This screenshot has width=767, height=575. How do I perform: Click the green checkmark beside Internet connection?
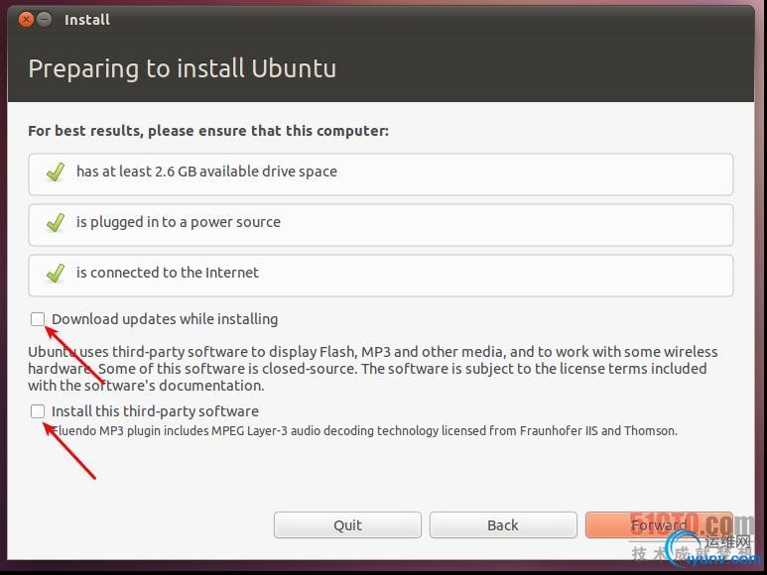[56, 273]
